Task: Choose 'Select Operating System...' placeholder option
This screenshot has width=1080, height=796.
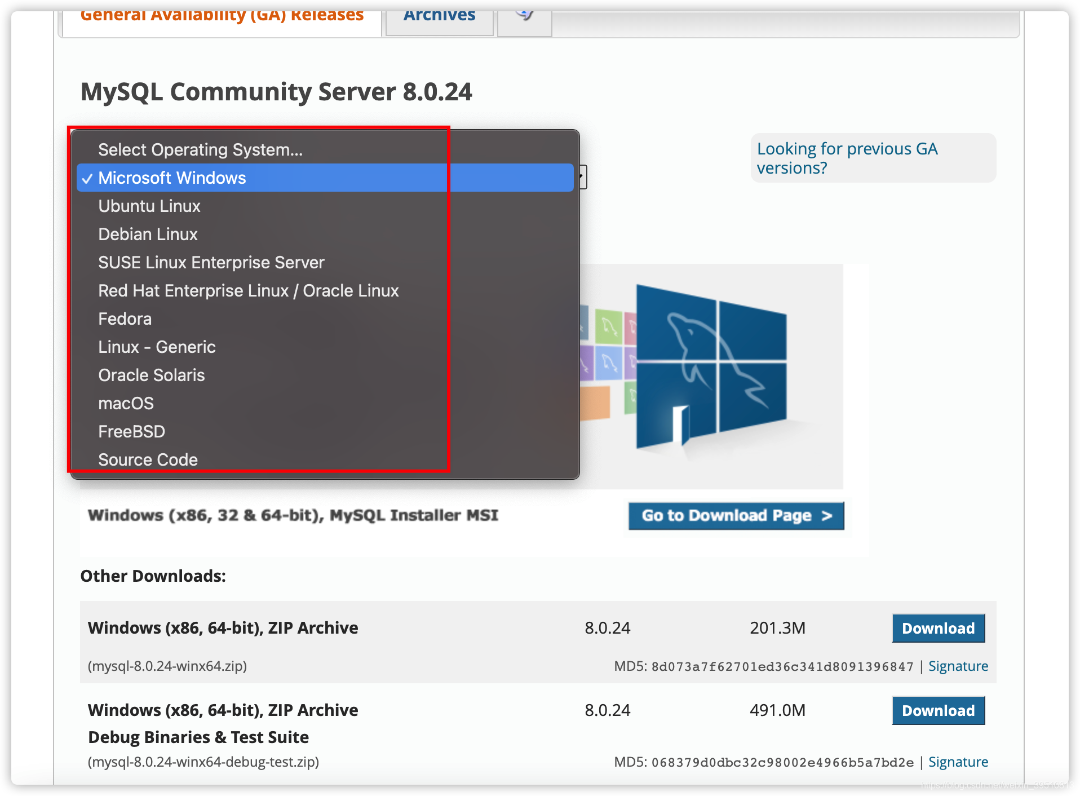Action: (x=325, y=149)
